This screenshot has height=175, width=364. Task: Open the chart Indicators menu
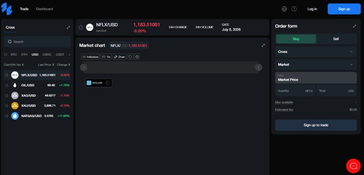point(90,57)
